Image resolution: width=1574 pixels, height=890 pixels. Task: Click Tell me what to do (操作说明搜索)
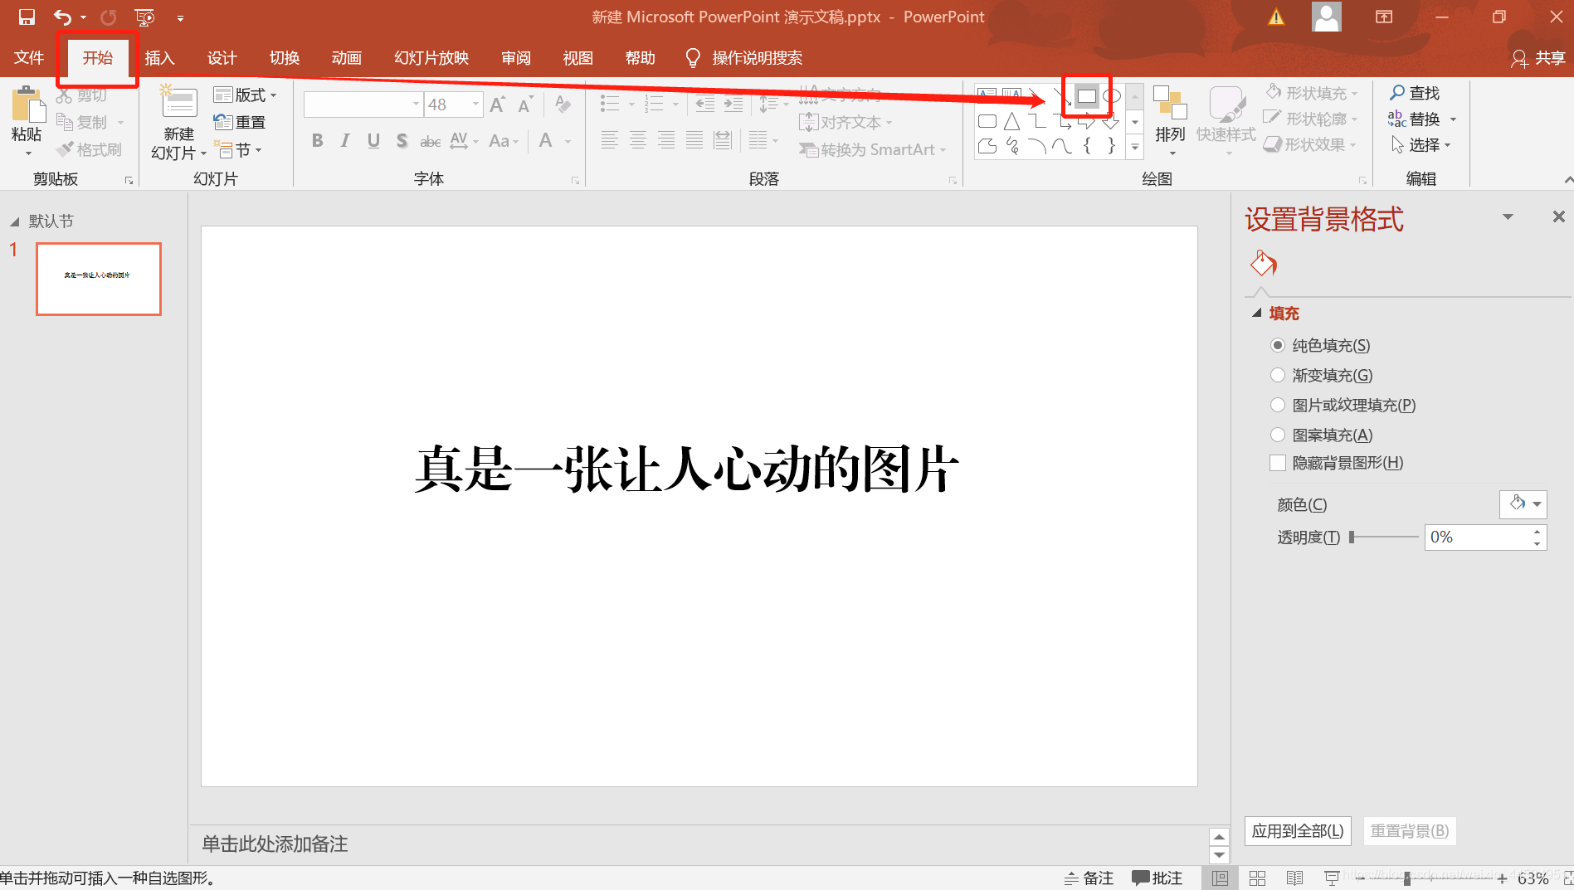pyautogui.click(x=744, y=57)
